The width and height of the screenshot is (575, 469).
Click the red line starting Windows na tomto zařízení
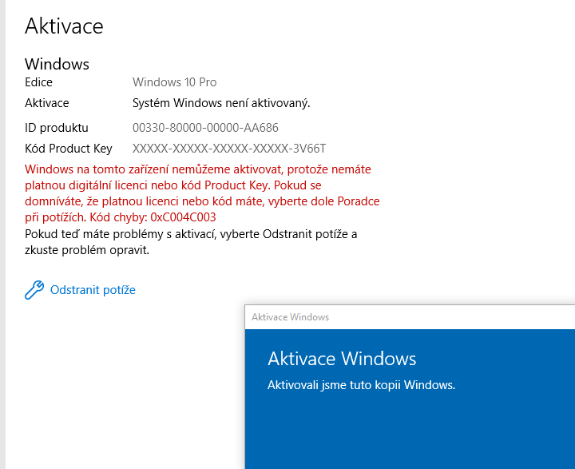click(x=198, y=169)
